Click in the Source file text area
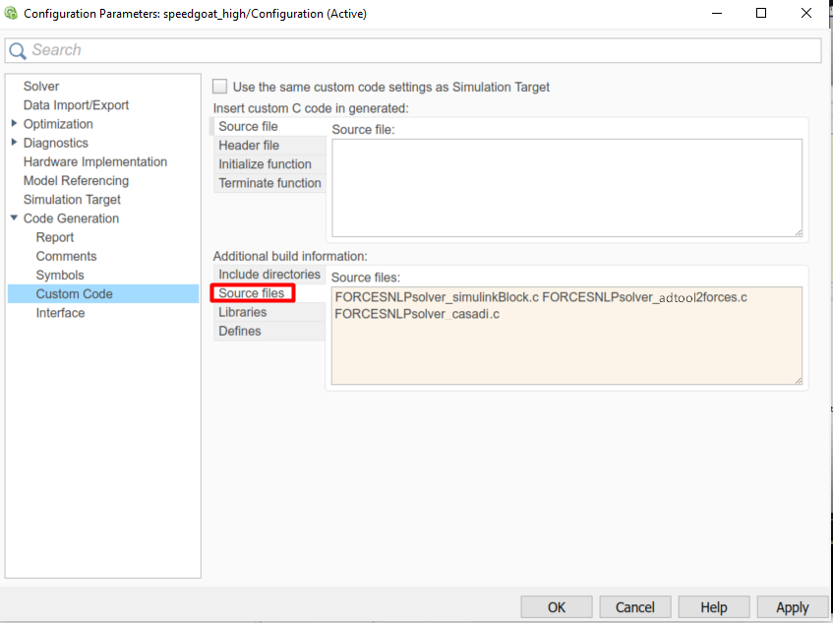Viewport: 833px width, 623px height. 566,187
